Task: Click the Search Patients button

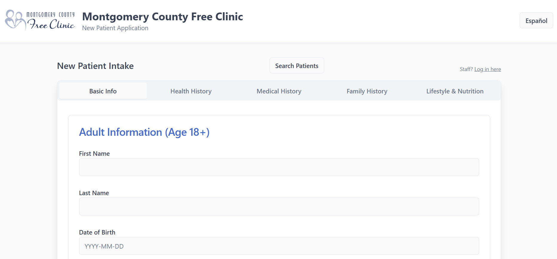Action: tap(296, 65)
